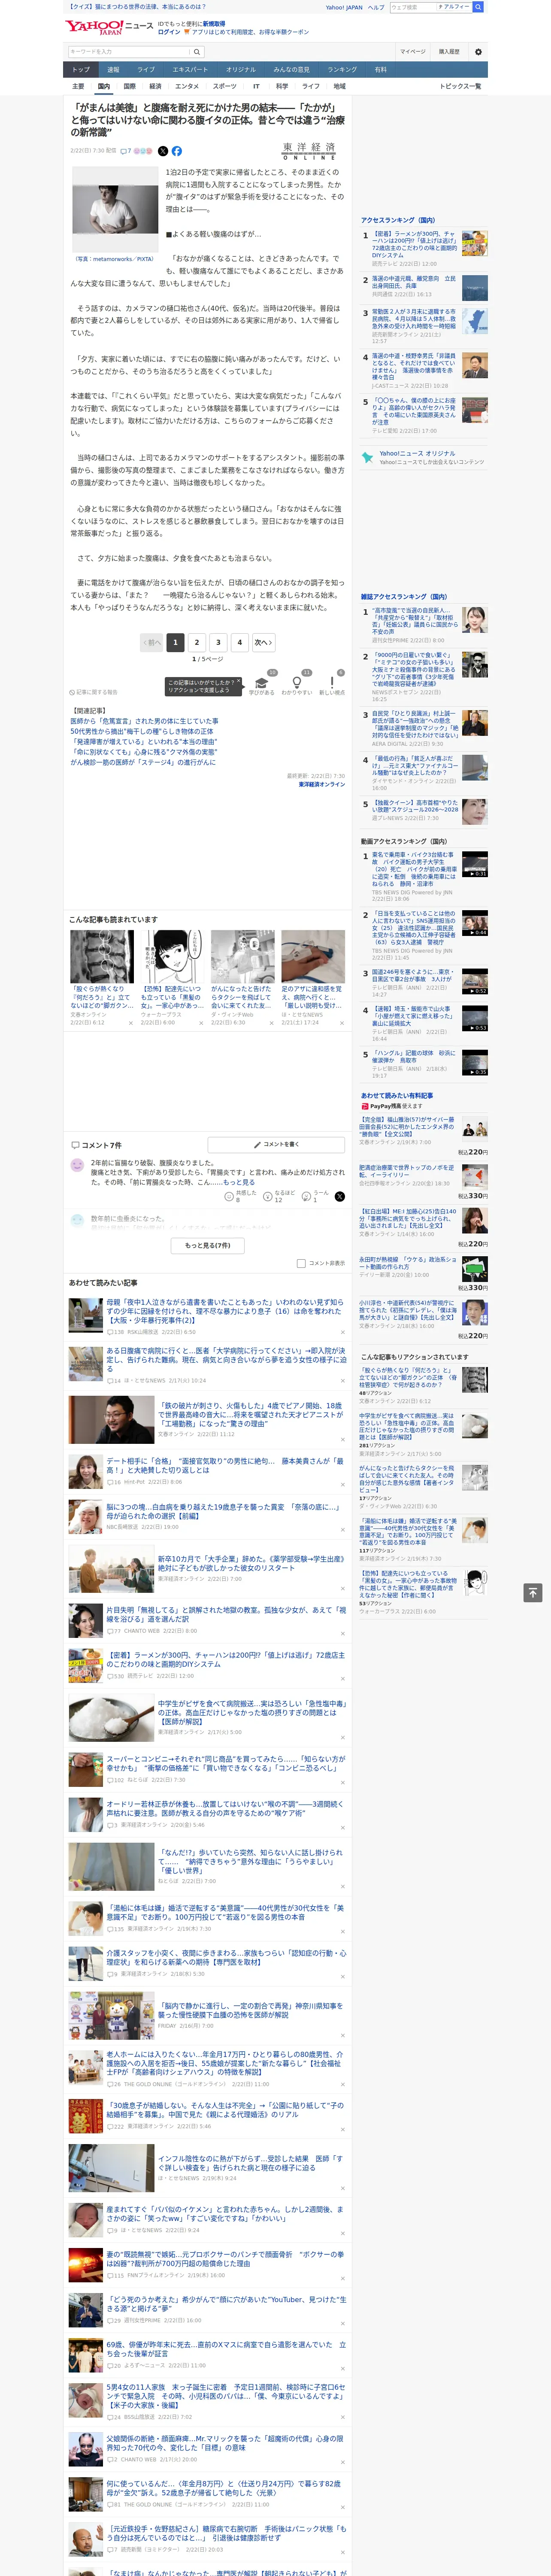Screen dimensions: 551x2576
Task: Click the blue web search button
Action: tap(478, 7)
